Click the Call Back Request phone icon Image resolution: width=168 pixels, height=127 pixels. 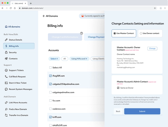tap(6, 77)
